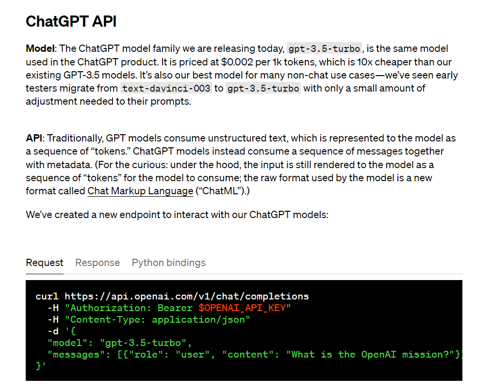
Task: Follow the Chat Markup Language link
Action: pyautogui.click(x=140, y=191)
